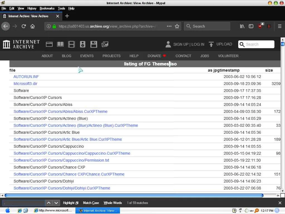Open the File menu
The image size is (285, 214).
[x=4, y=8]
